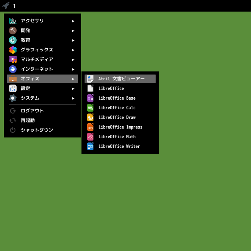Click the インターネット globe icon

click(x=13, y=69)
